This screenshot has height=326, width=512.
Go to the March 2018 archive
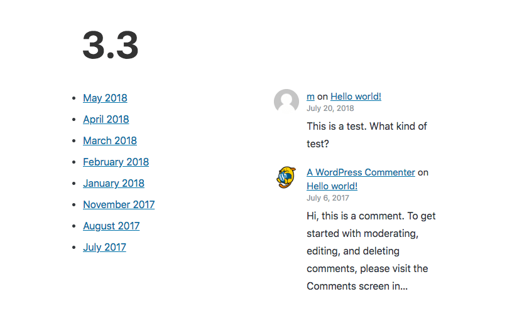click(110, 140)
